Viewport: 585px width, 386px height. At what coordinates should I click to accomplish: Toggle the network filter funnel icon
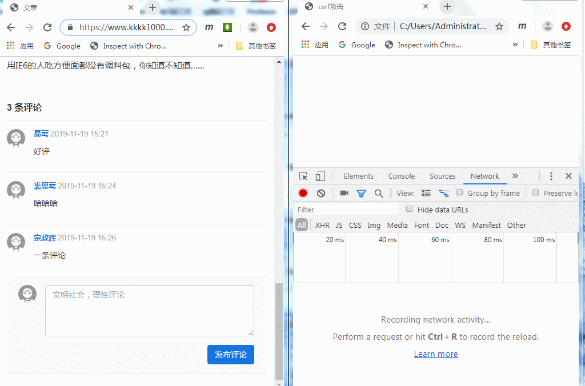[x=361, y=193]
